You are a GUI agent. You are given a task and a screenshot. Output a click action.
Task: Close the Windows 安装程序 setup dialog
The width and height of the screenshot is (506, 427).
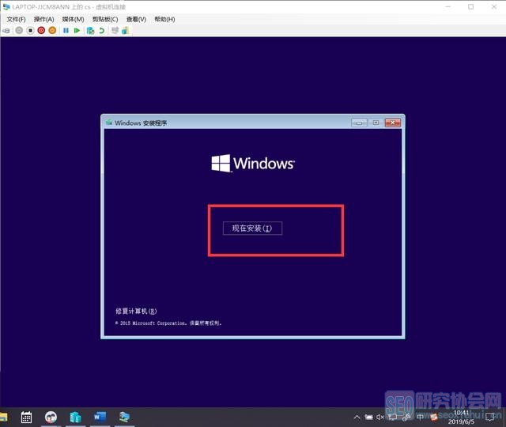pyautogui.click(x=393, y=123)
